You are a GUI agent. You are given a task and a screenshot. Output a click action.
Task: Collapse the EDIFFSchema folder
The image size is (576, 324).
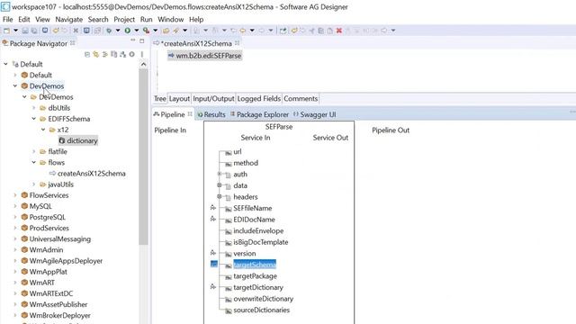click(x=34, y=119)
